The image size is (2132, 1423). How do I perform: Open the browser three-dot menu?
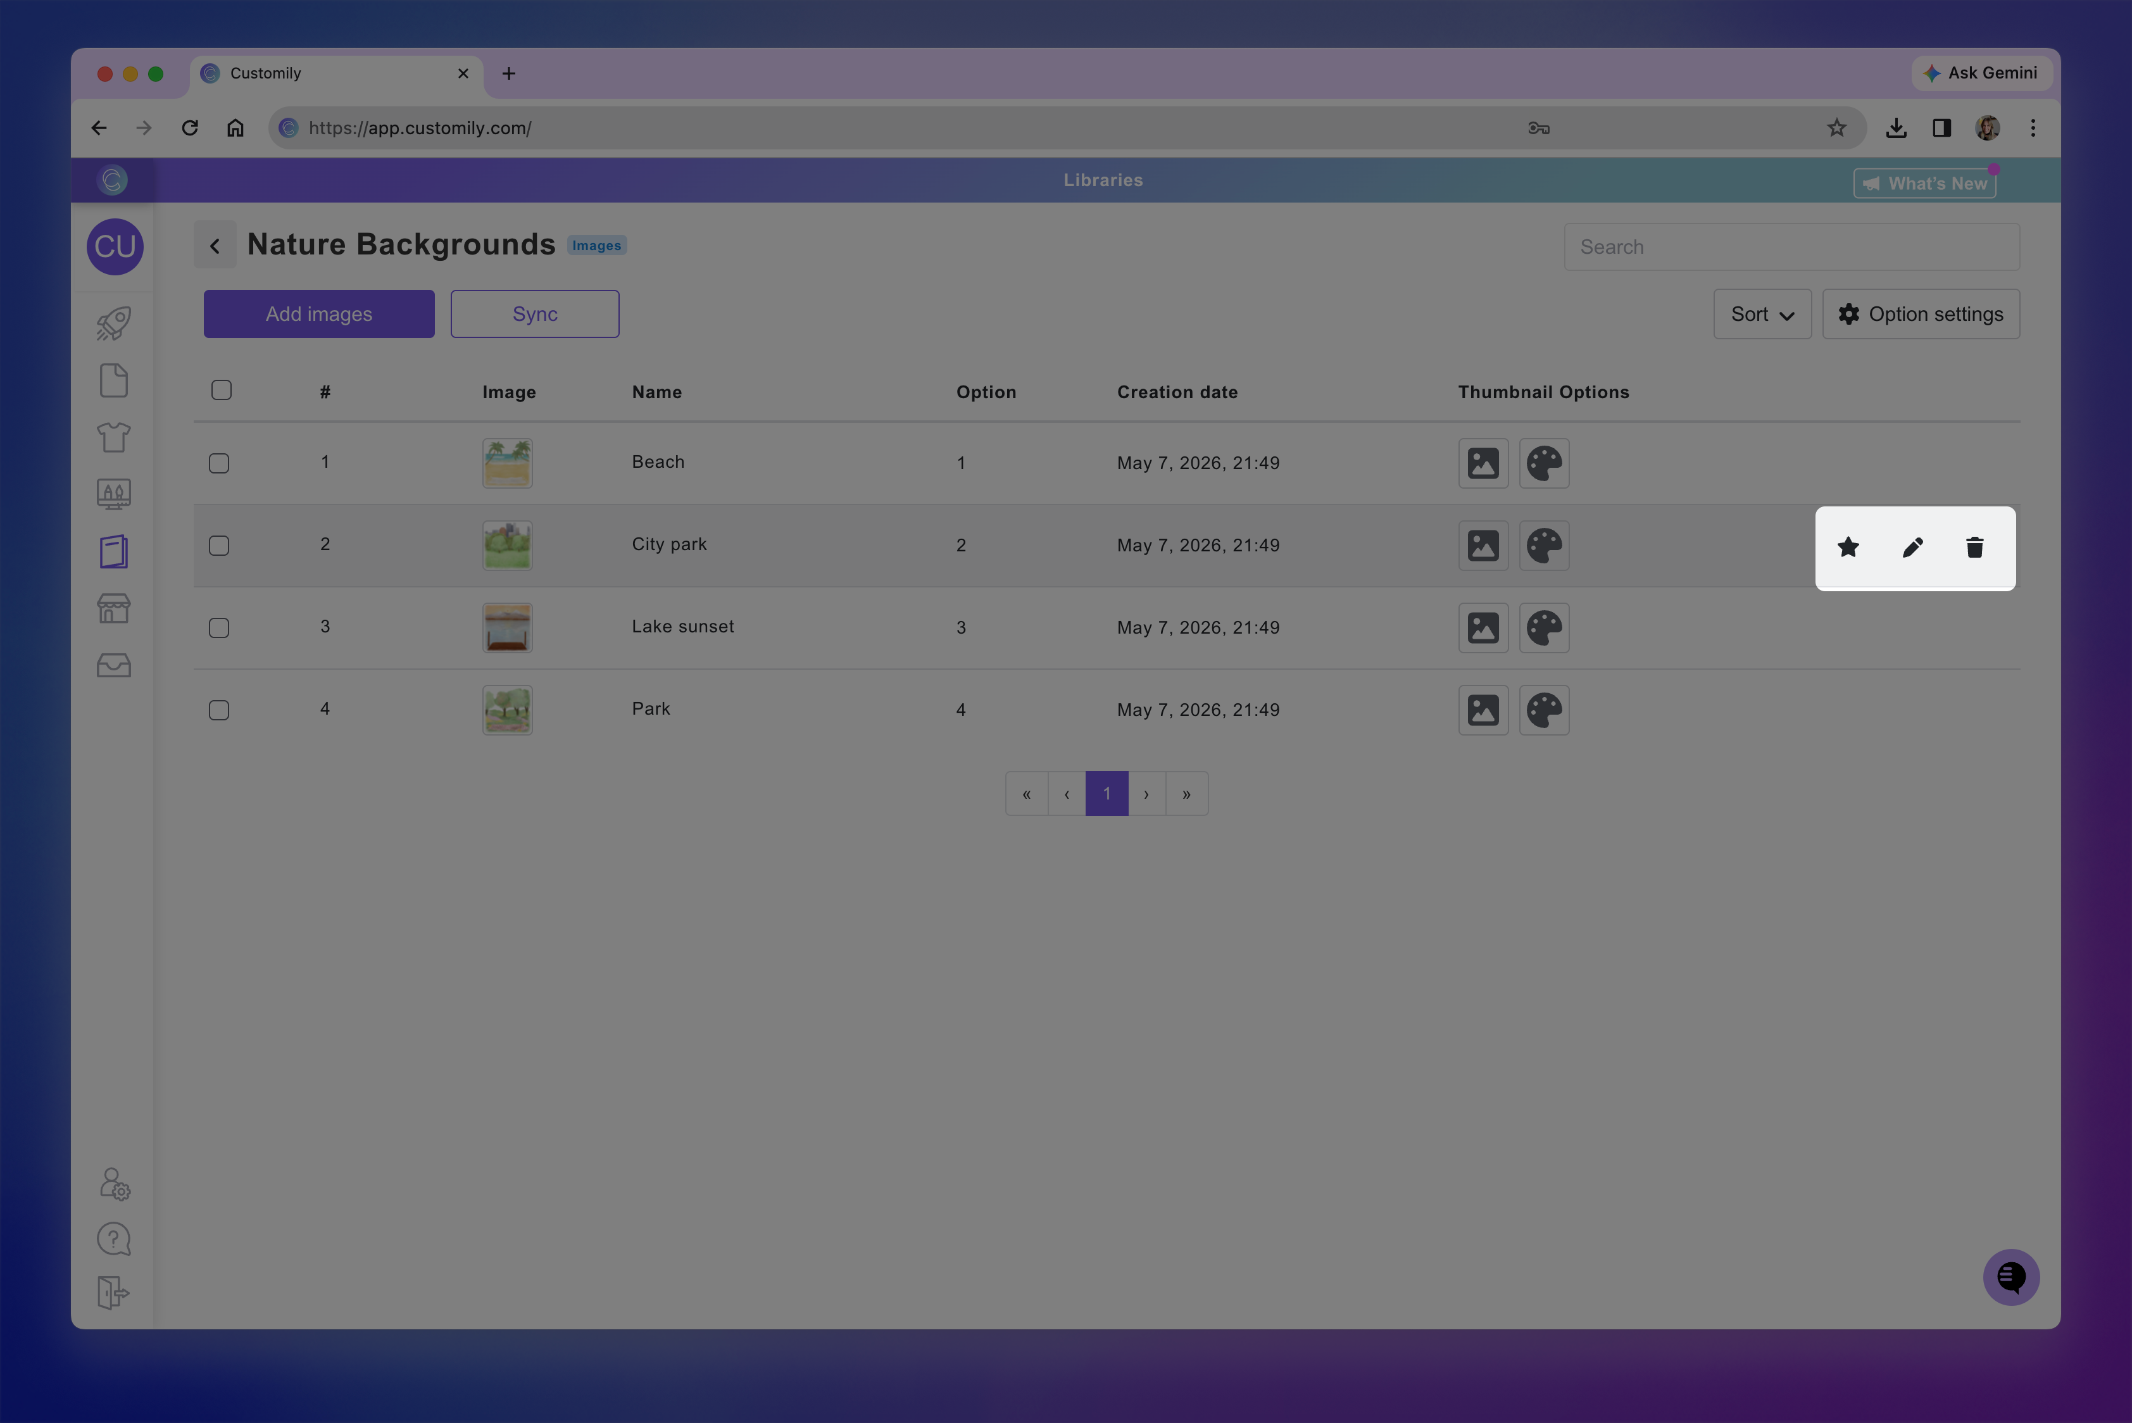[x=2033, y=128]
